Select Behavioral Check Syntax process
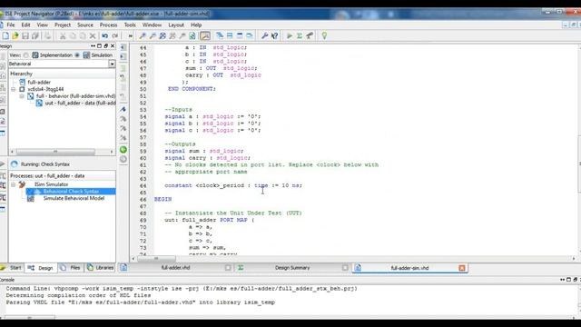 pyautogui.click(x=71, y=192)
